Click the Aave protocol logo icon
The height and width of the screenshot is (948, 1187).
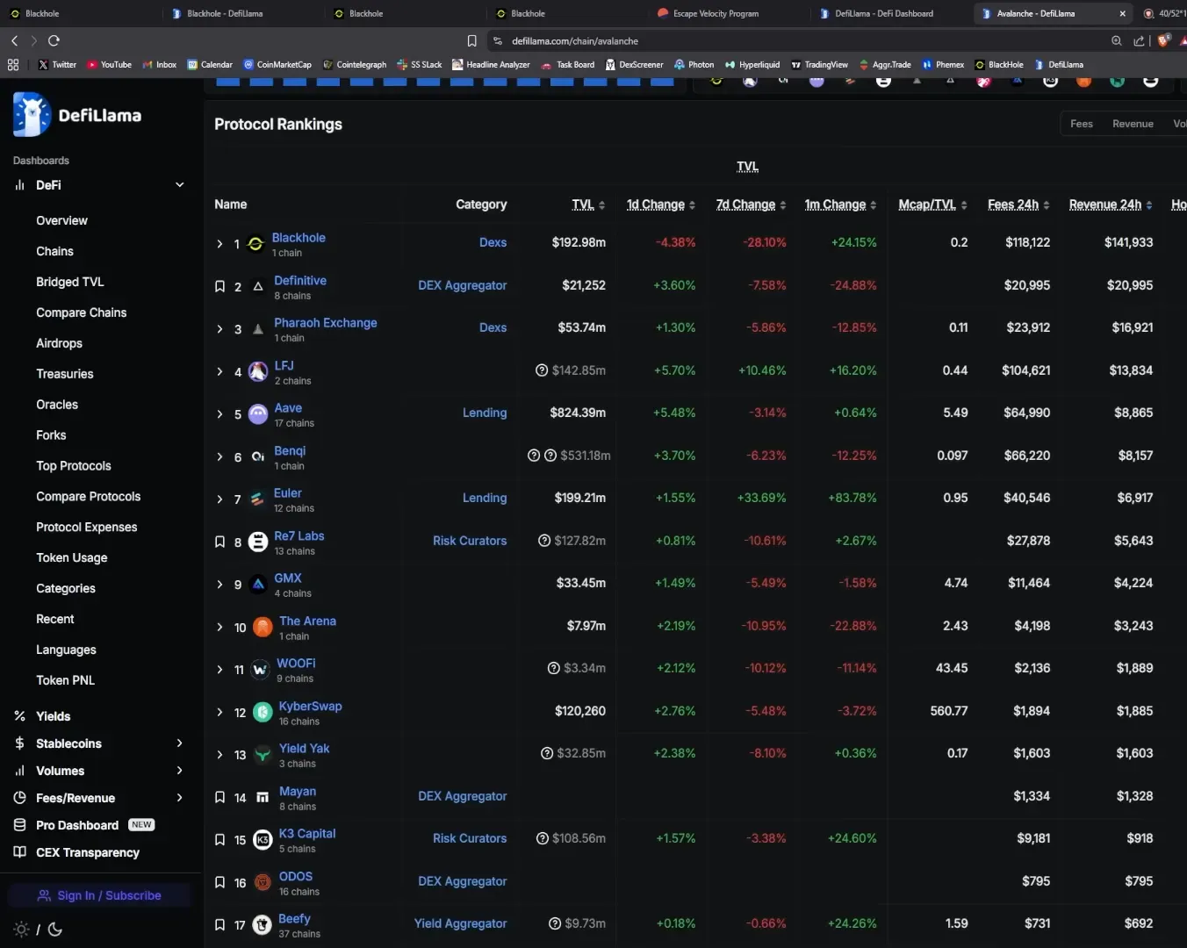[x=258, y=414]
